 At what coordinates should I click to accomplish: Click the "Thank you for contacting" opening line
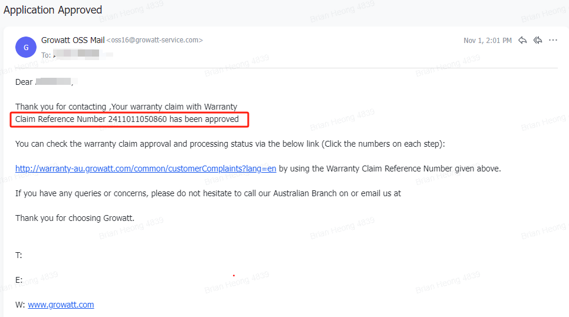(126, 107)
